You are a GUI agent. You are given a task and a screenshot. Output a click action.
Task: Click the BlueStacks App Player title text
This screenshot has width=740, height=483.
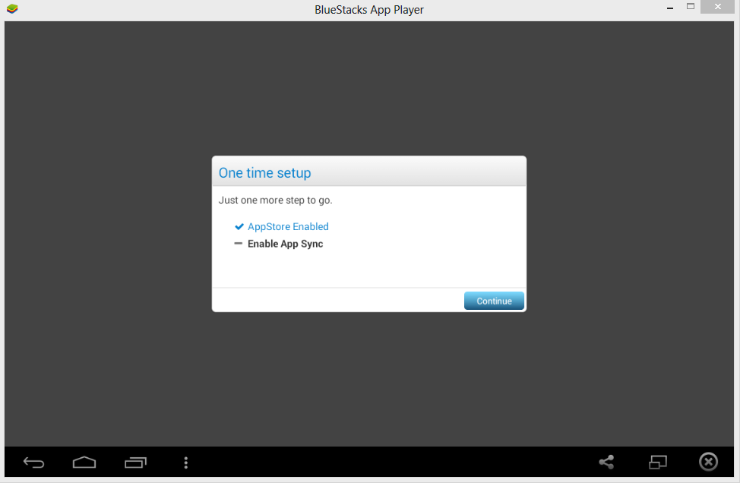click(x=369, y=10)
